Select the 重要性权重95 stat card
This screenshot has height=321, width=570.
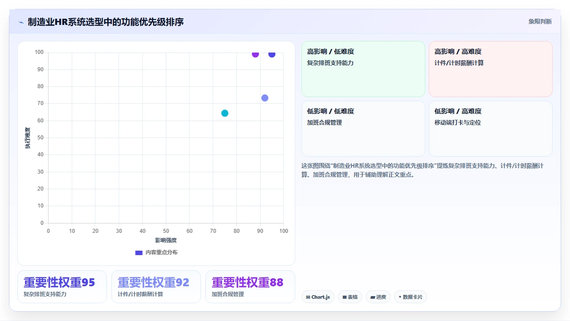tap(62, 287)
